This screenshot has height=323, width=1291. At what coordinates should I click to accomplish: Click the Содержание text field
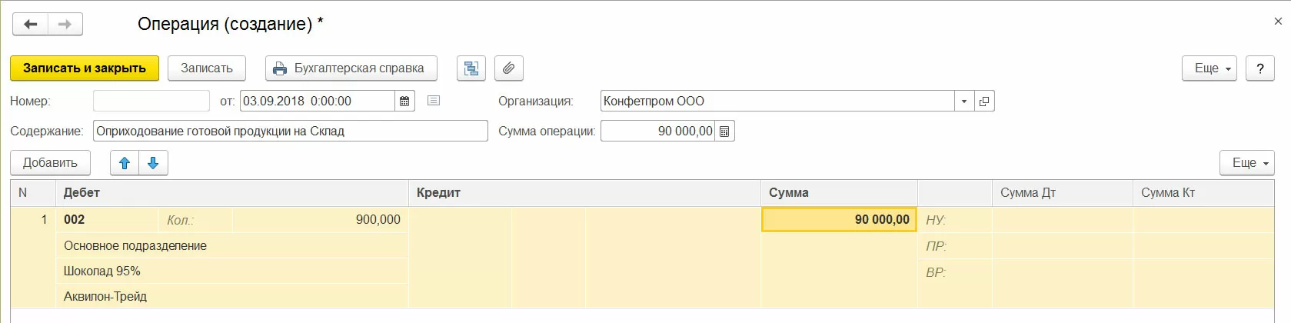tap(290, 132)
